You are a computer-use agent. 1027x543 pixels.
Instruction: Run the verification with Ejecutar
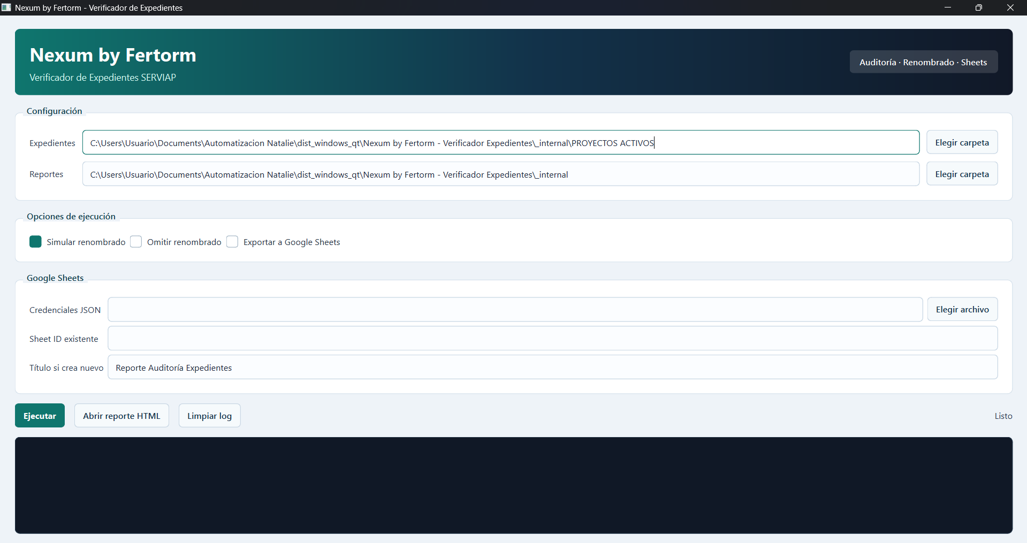click(x=40, y=416)
